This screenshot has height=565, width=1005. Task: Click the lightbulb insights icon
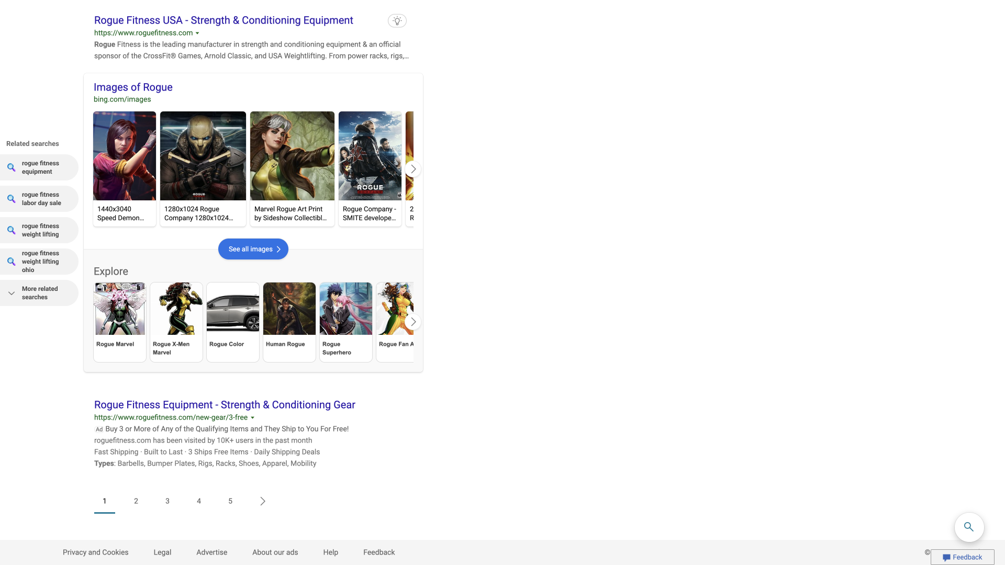[397, 21]
